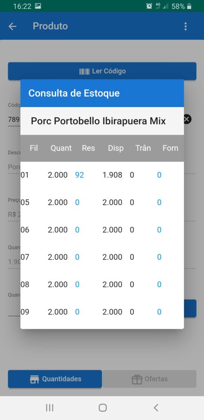Image resolution: width=204 pixels, height=420 pixels.
Task: Tap Android recent apps navigation icon
Action: (x=50, y=408)
